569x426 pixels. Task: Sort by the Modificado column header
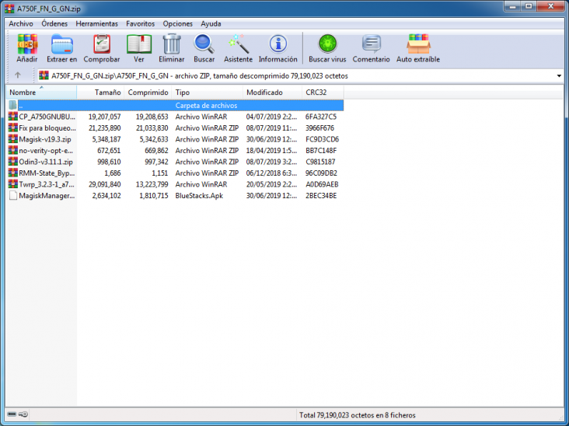[273, 93]
